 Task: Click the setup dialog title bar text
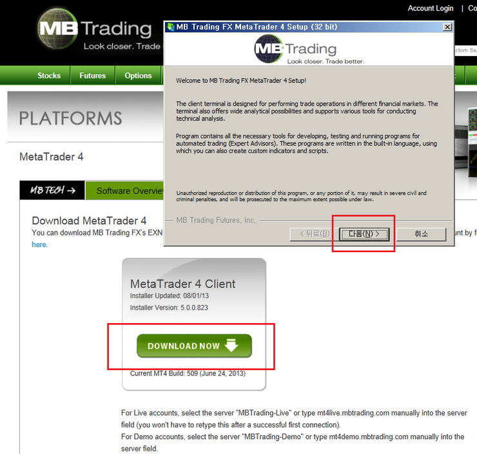tap(257, 27)
